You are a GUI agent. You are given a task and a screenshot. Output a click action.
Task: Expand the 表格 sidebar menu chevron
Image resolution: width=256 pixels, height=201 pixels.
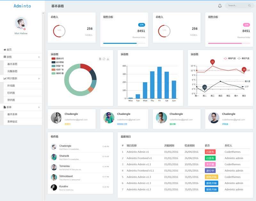tap(39, 57)
